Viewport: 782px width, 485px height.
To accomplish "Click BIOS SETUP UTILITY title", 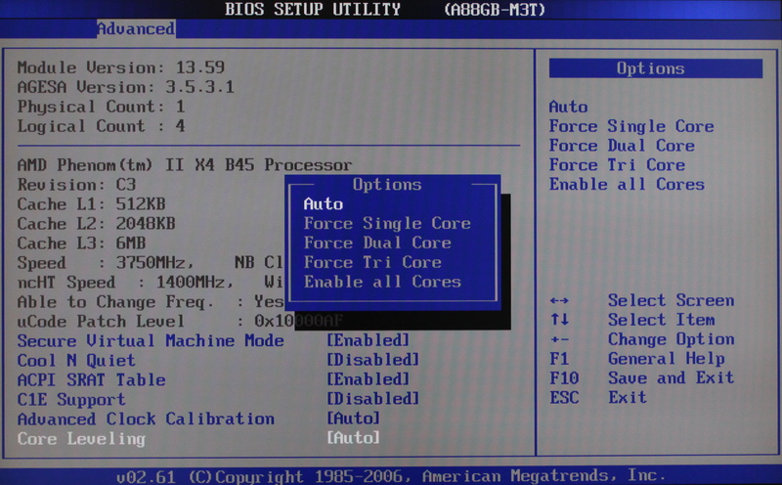I will click(313, 9).
